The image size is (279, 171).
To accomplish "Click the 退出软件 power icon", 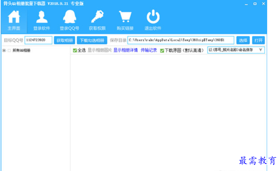I will pyautogui.click(x=153, y=16).
